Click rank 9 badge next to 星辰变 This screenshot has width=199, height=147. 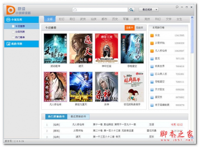point(152,97)
